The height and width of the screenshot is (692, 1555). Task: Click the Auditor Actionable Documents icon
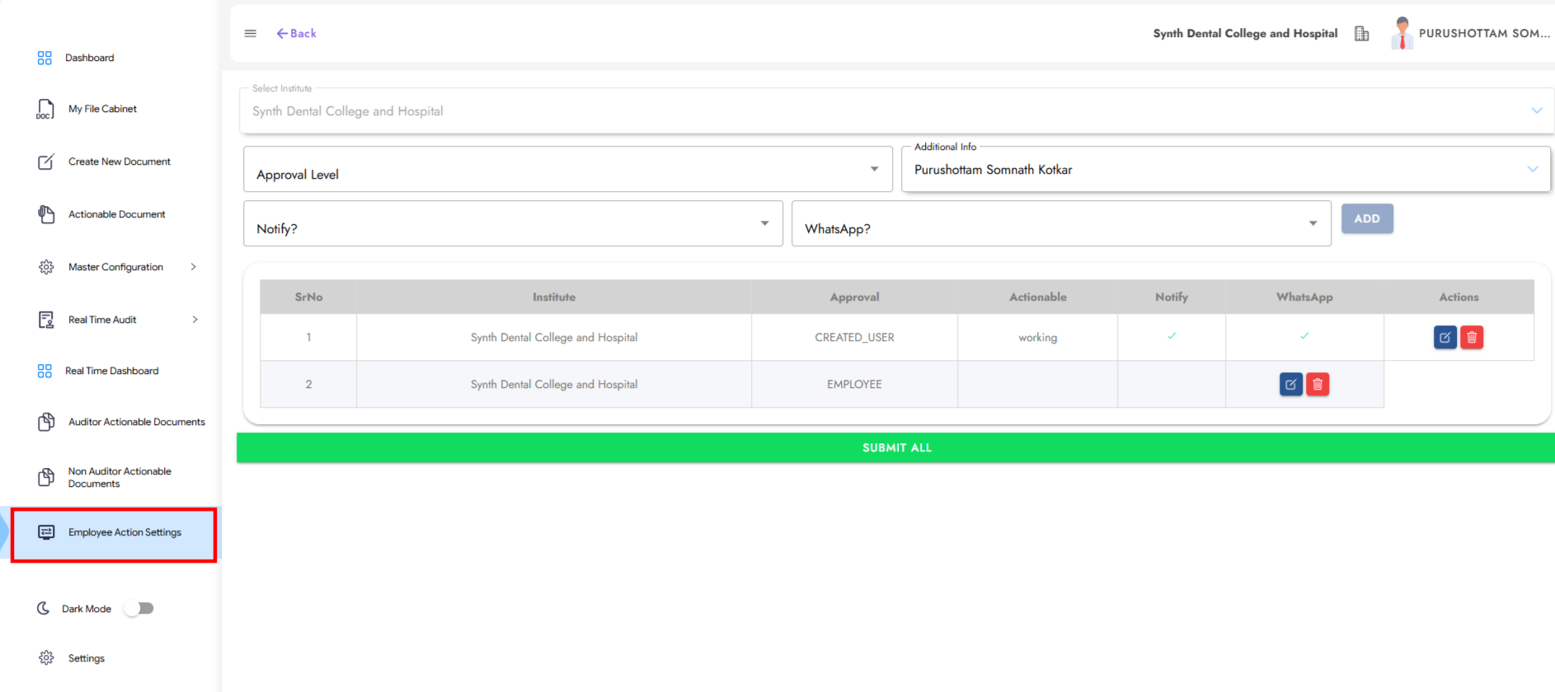(x=46, y=422)
